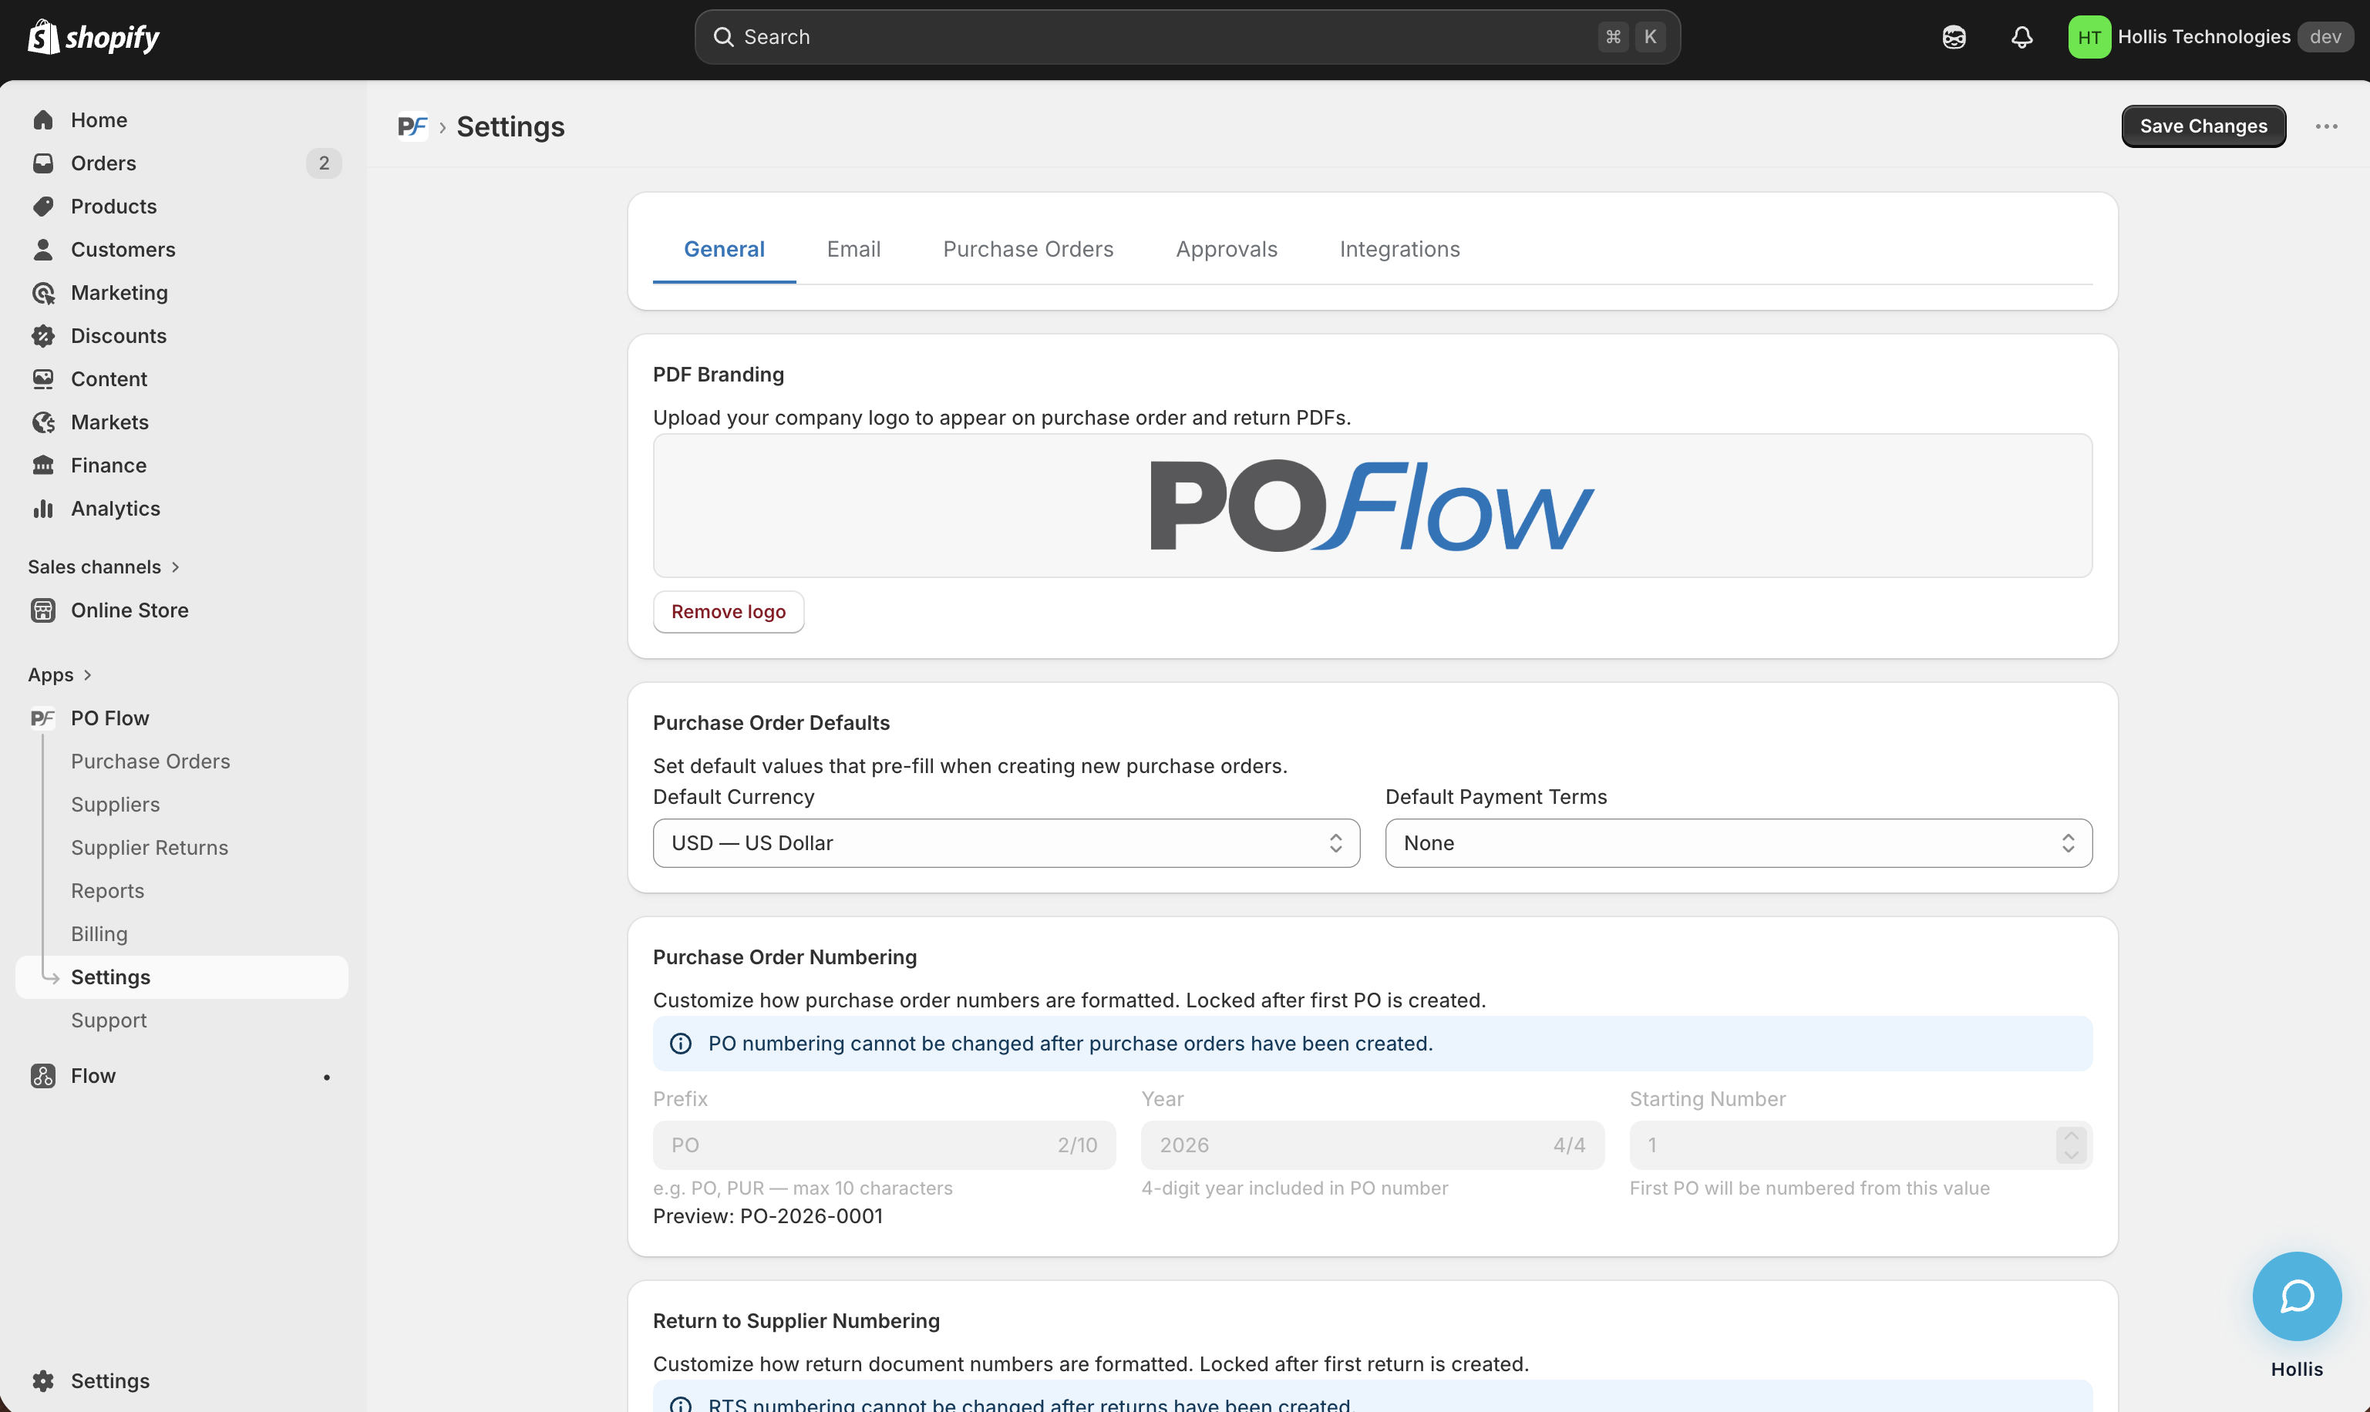The image size is (2370, 1412).
Task: Open the Default Currency dropdown
Action: pyautogui.click(x=1005, y=843)
